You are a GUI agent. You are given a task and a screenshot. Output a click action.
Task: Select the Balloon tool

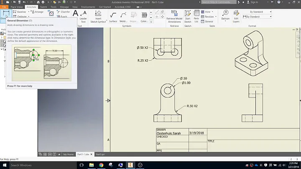pyautogui.click(x=225, y=15)
